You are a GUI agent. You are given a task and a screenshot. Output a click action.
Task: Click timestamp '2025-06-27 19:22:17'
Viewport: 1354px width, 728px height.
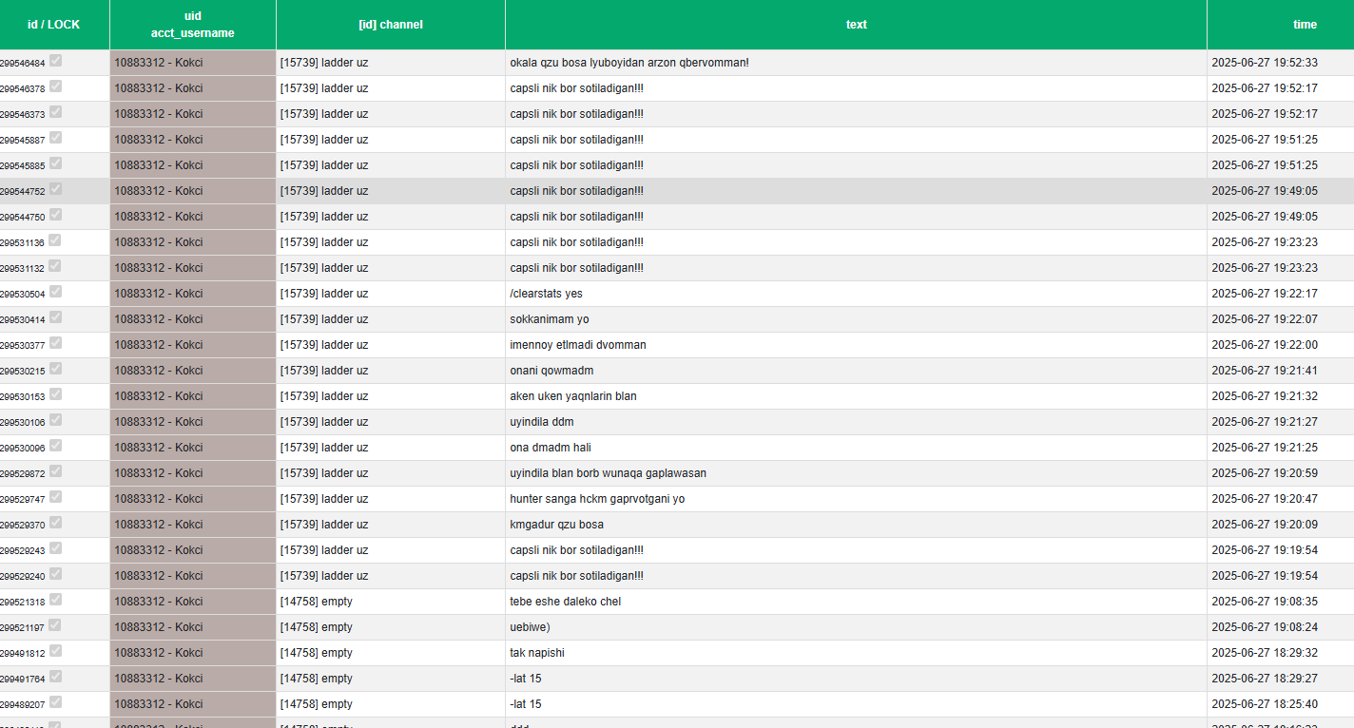[x=1265, y=294]
